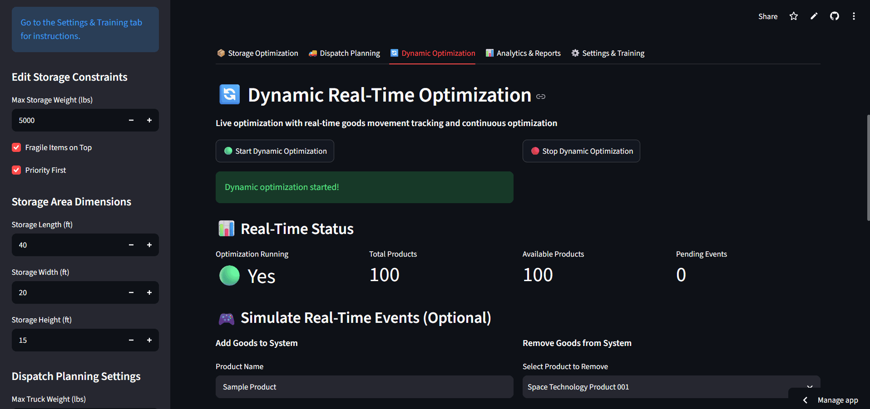
Task: Click the Optimization Running 'Yes' status
Action: [247, 276]
